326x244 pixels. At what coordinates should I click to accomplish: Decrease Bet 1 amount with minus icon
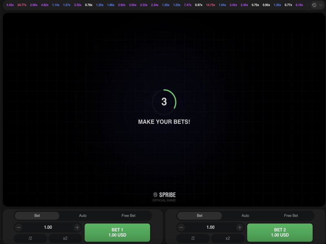pos(19,227)
